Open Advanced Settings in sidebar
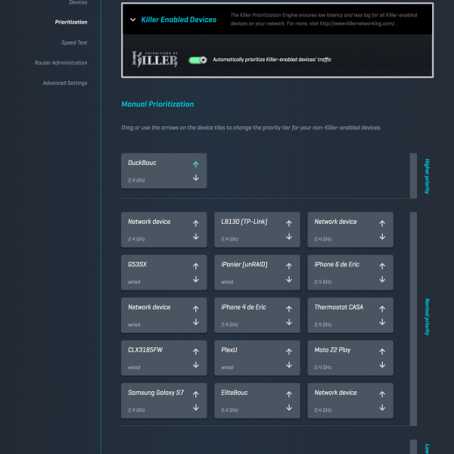Image resolution: width=454 pixels, height=454 pixels. click(x=65, y=83)
